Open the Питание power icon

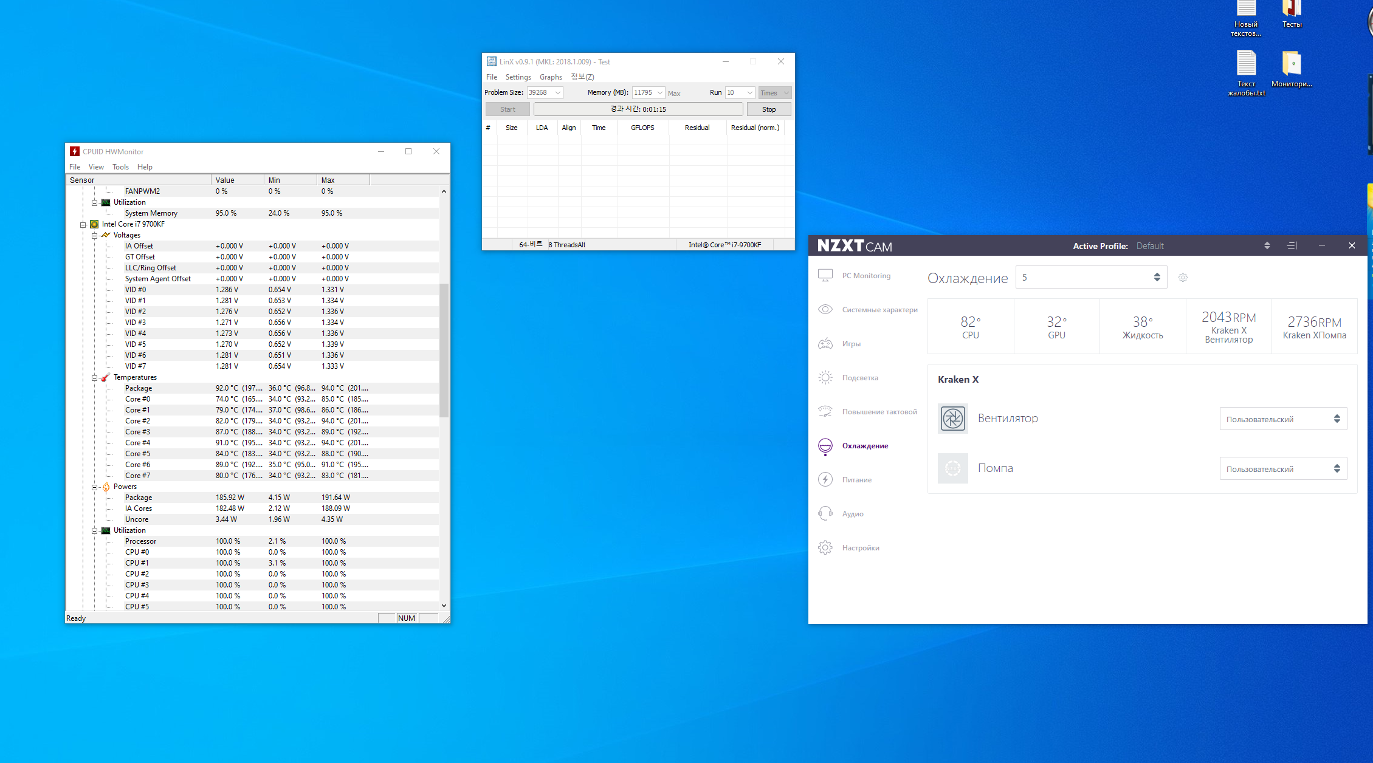click(825, 479)
